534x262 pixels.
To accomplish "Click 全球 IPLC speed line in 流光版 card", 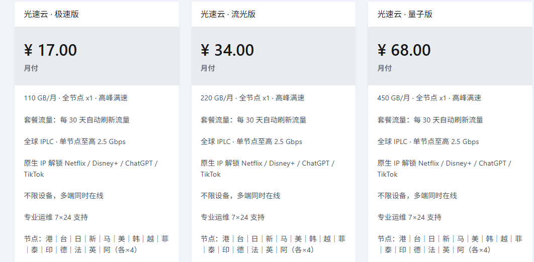I will coord(251,142).
